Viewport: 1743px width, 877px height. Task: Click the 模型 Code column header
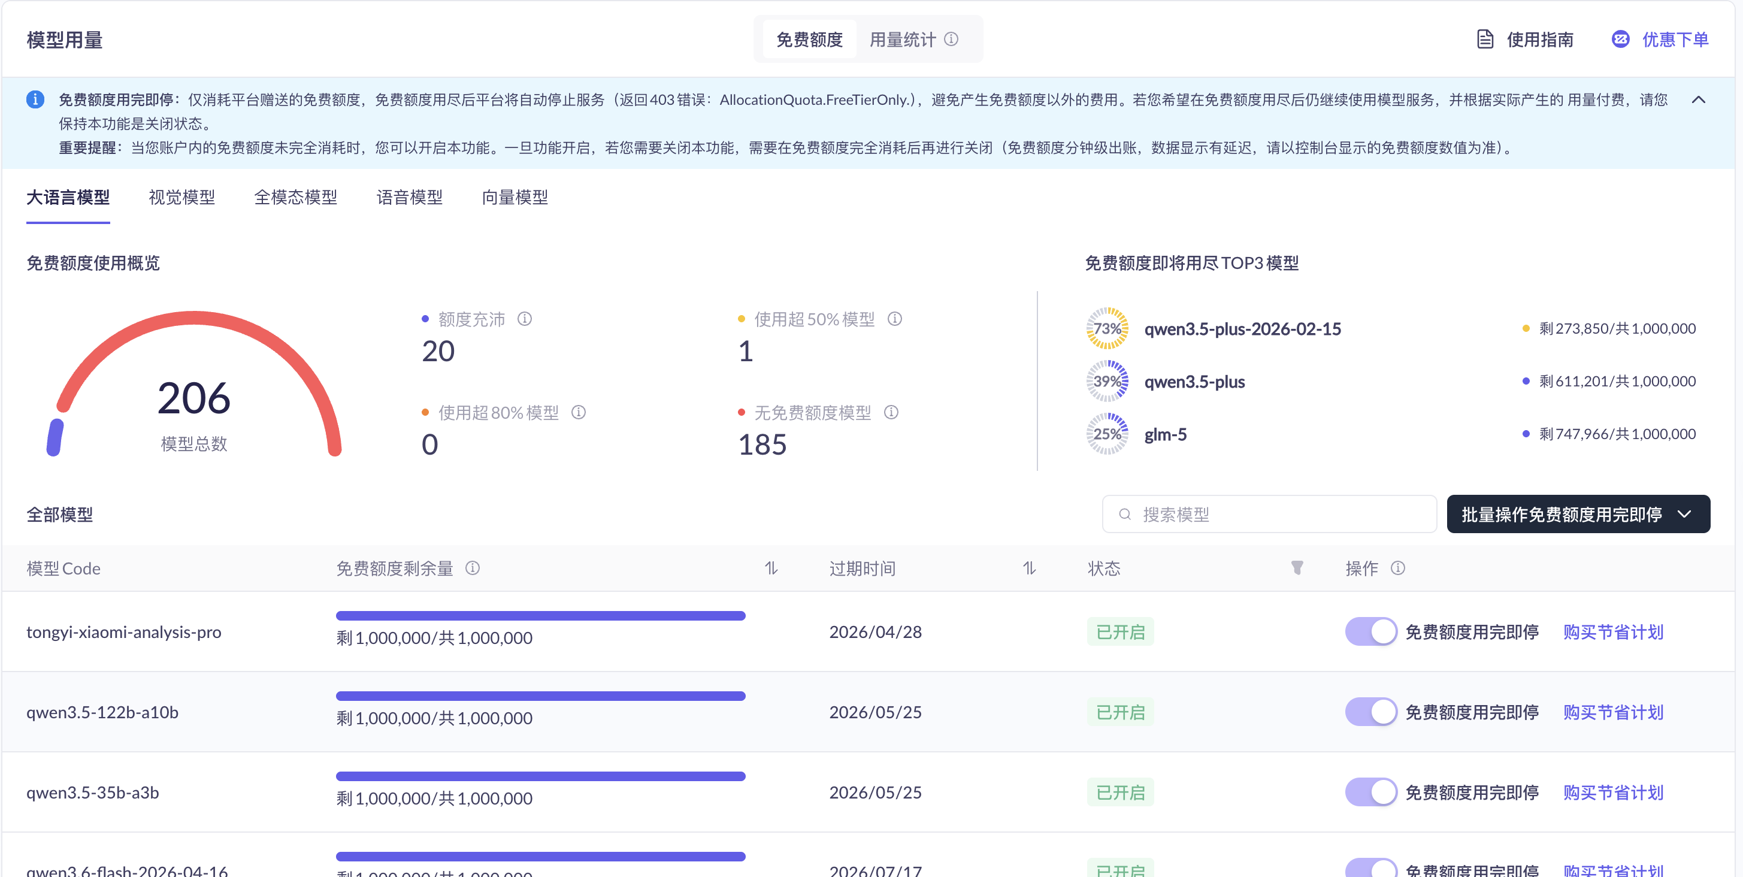(63, 568)
